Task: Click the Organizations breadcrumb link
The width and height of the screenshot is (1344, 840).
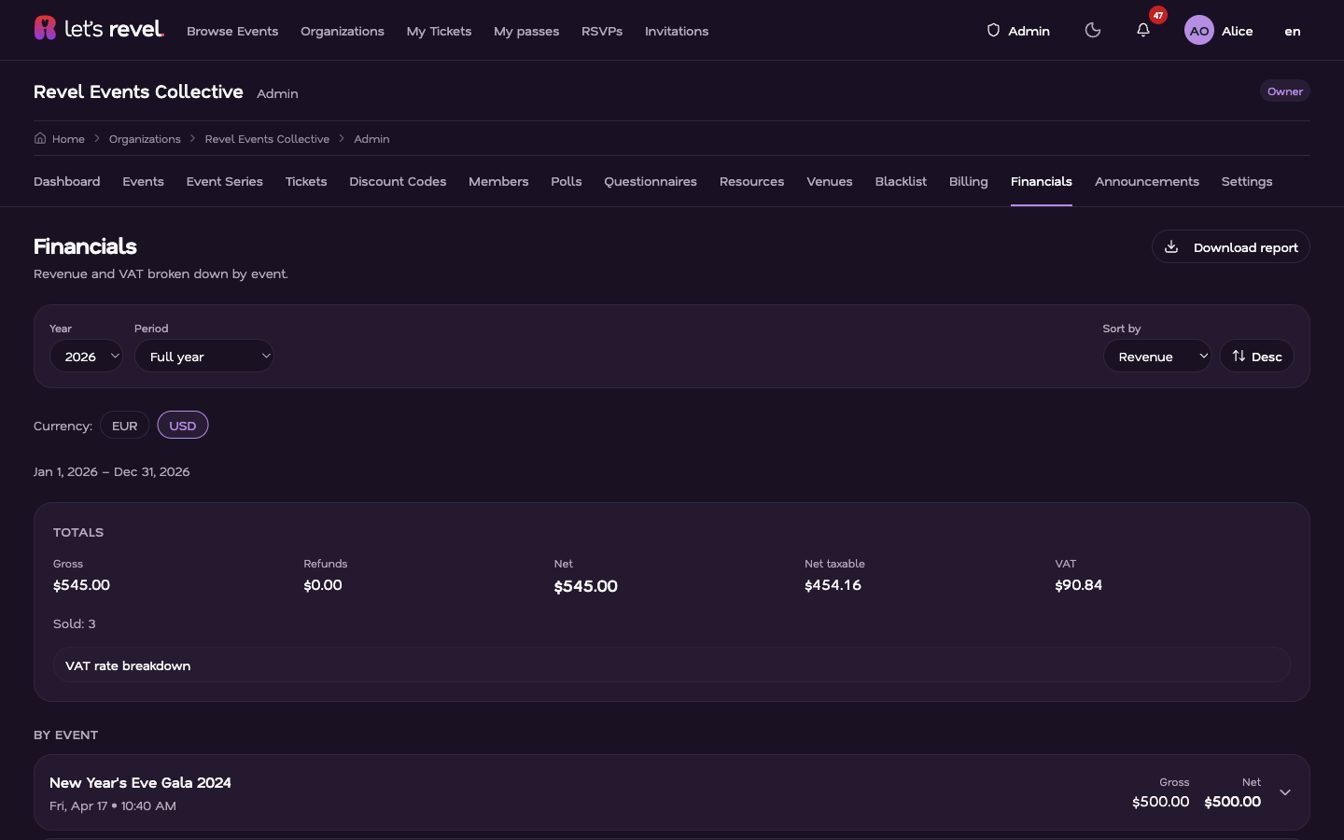Action: (x=145, y=139)
